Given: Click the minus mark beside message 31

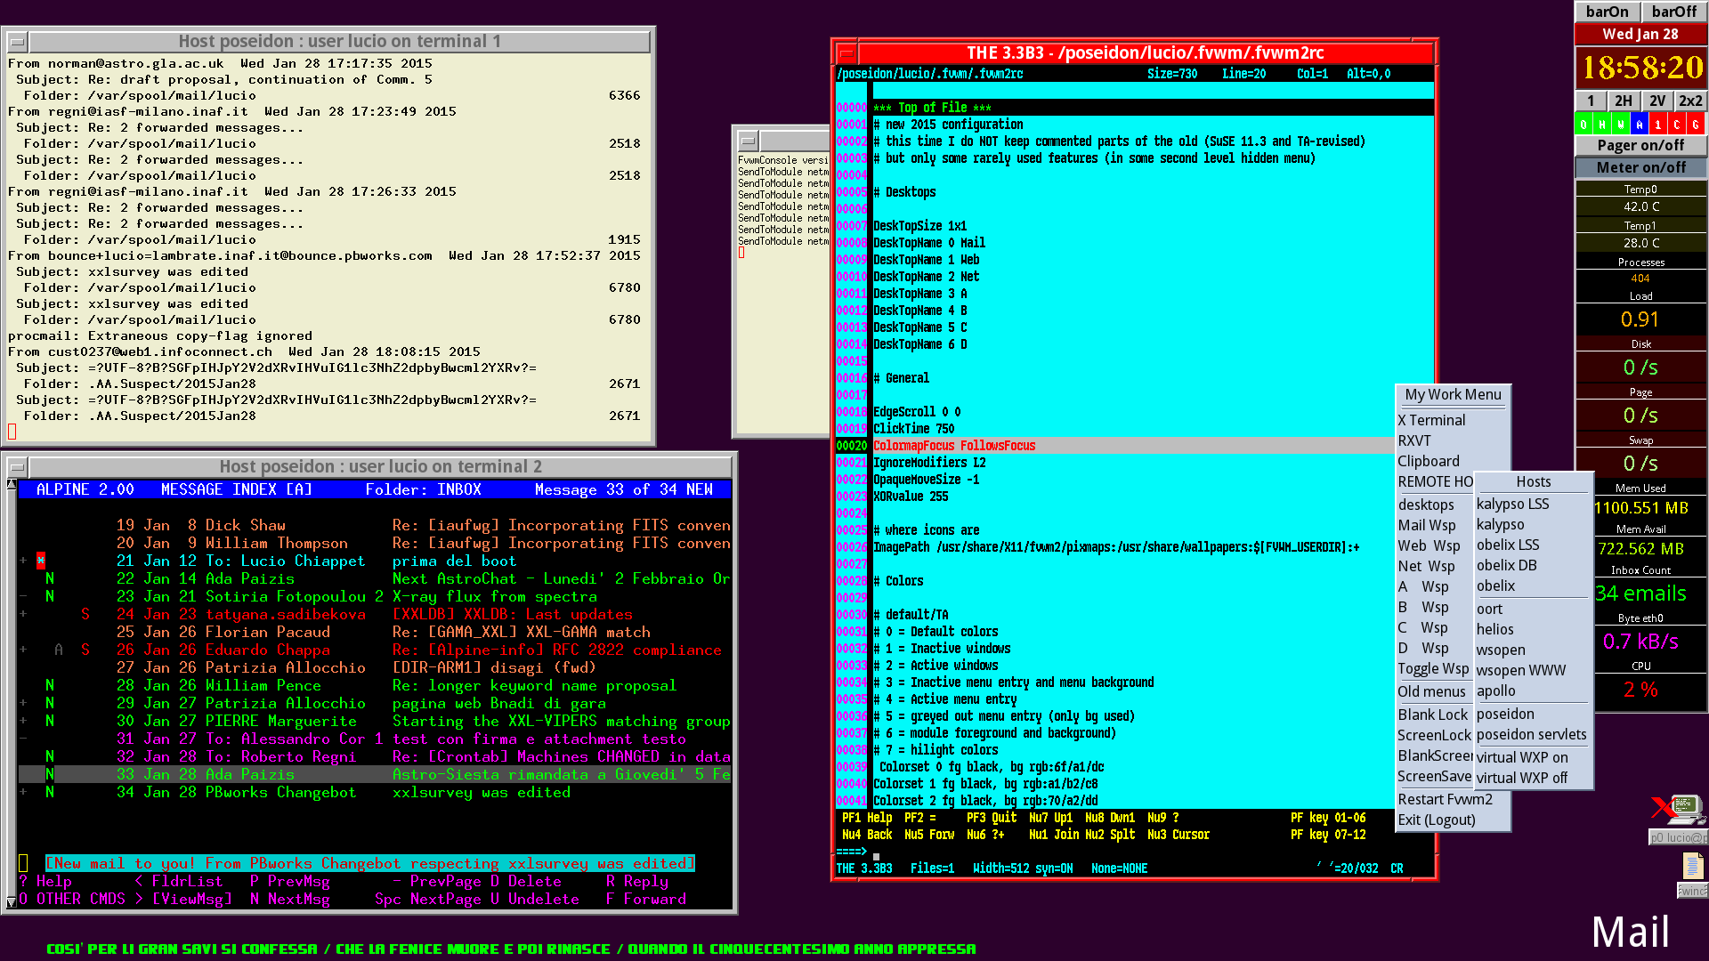Looking at the screenshot, I should tap(23, 739).
